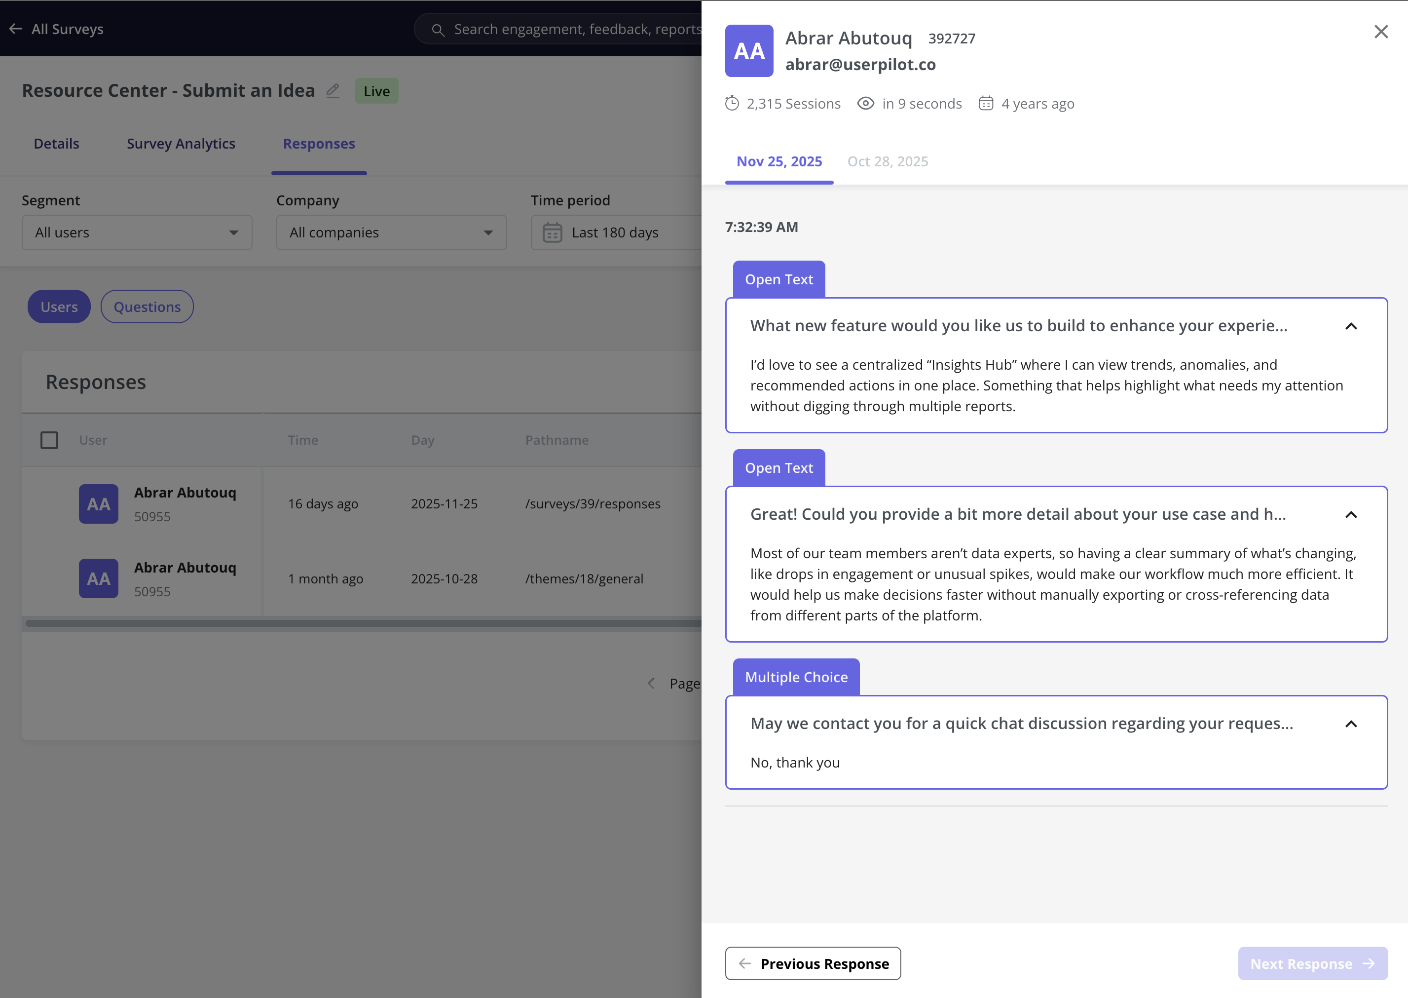Click the back arrow next to All Surveys

[16, 29]
